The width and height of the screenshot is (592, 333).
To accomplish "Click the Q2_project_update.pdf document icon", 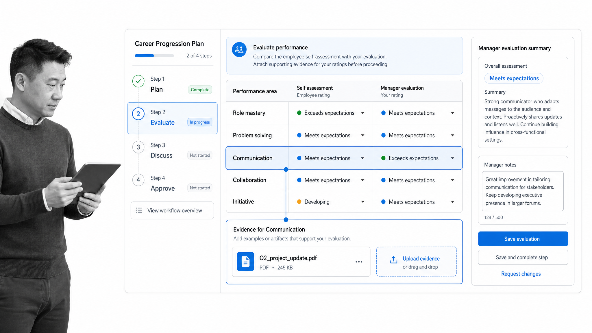I will [245, 262].
